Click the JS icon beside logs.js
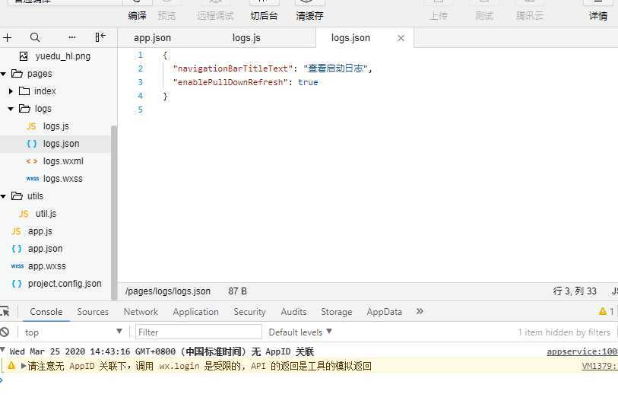618x410 pixels. [x=31, y=126]
